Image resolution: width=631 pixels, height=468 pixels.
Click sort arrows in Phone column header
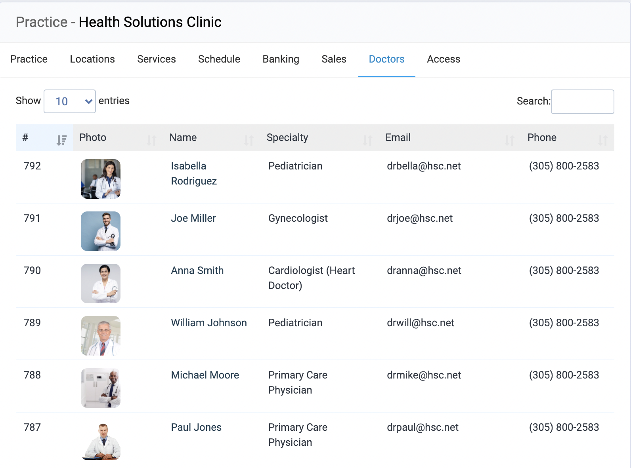603,139
